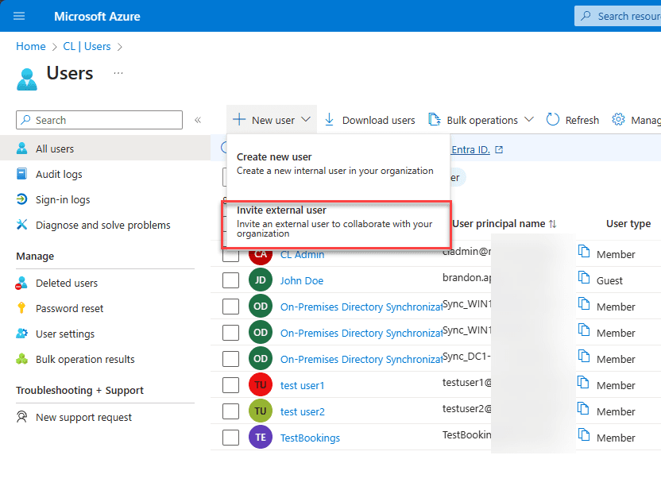This screenshot has width=661, height=490.
Task: Tick the checkbox in the Sync_DC1 row
Action: (230, 359)
